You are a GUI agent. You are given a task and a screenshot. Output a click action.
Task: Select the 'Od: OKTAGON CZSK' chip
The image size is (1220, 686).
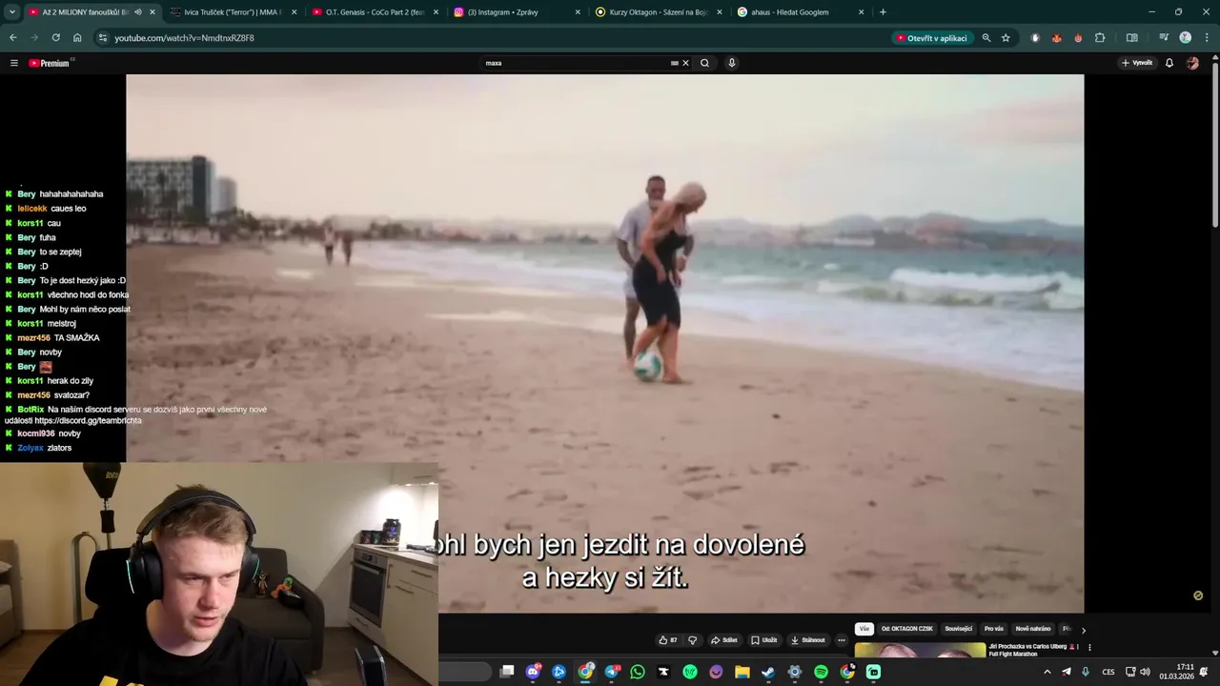[x=906, y=629]
